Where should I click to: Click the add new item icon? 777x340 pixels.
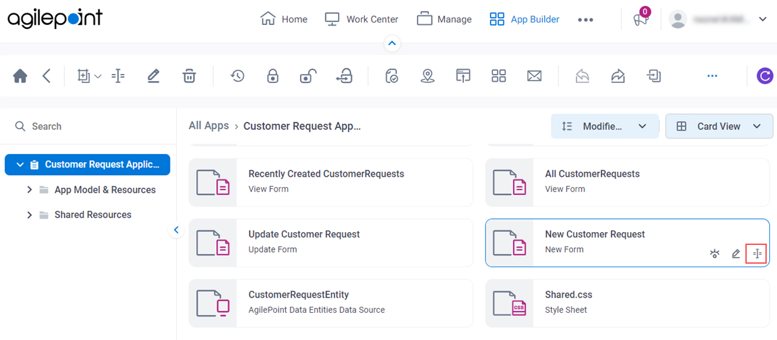83,76
